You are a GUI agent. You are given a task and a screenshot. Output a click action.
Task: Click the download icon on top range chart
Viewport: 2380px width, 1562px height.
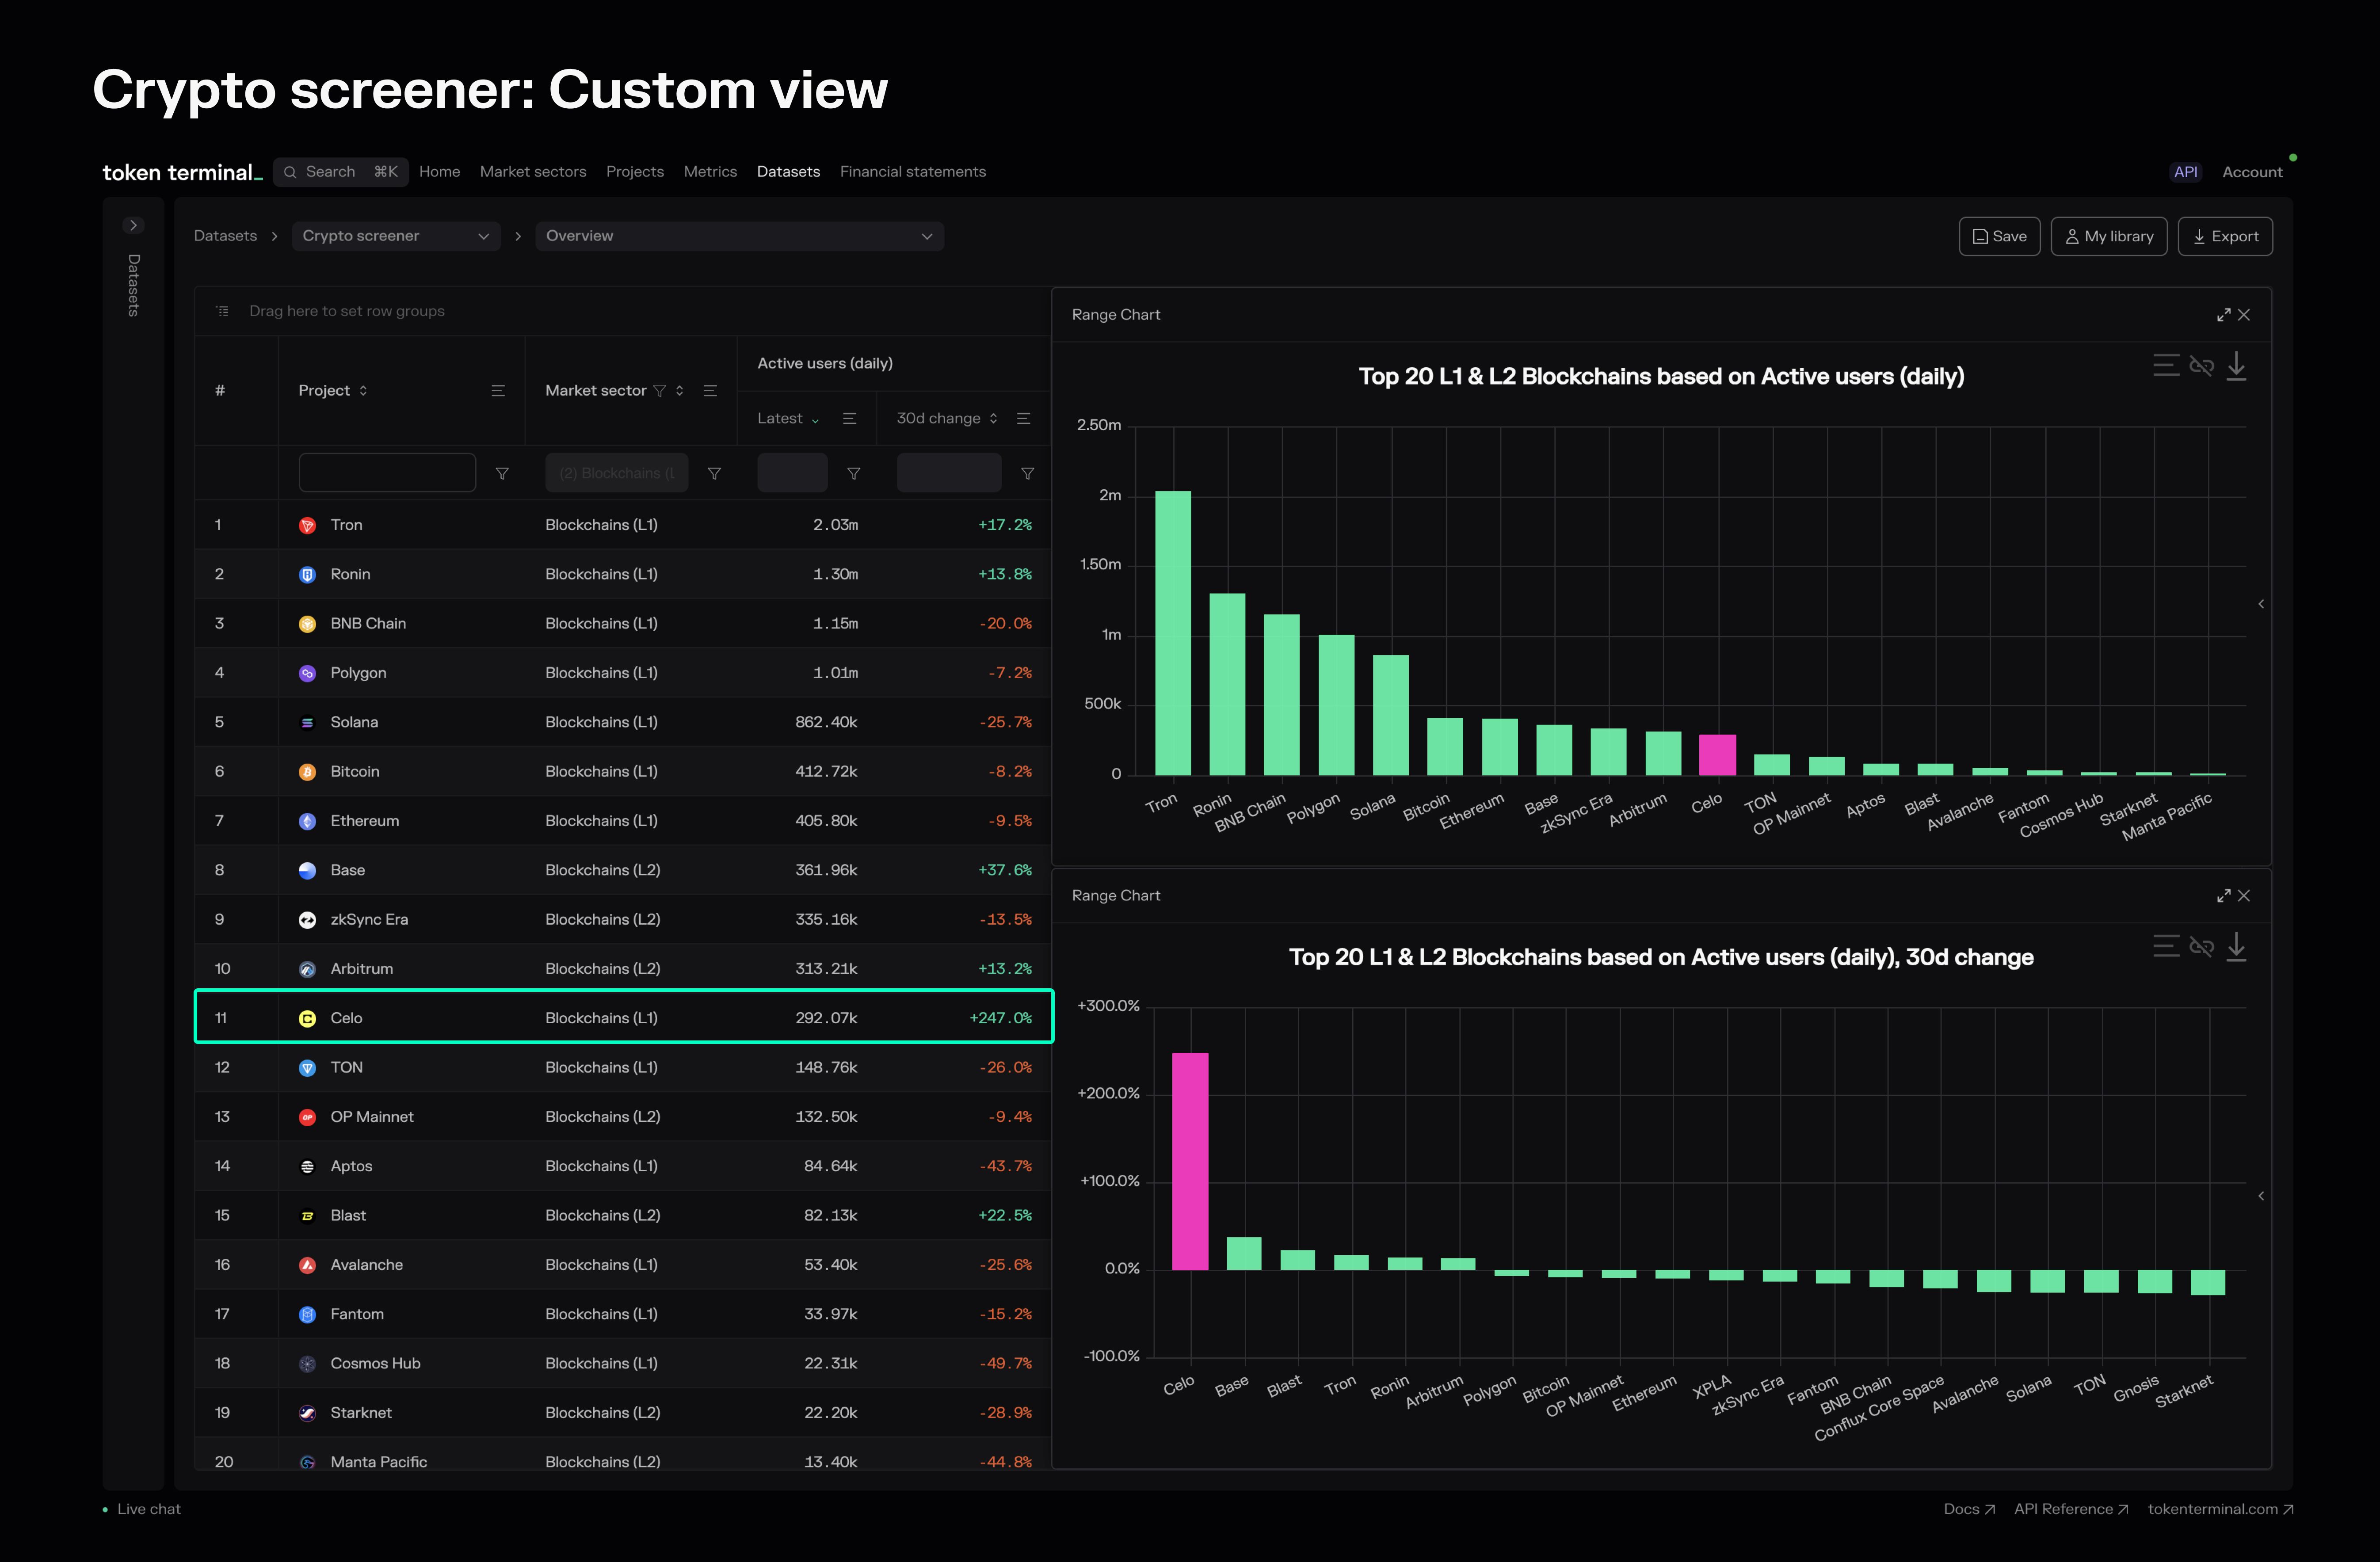[x=2236, y=366]
